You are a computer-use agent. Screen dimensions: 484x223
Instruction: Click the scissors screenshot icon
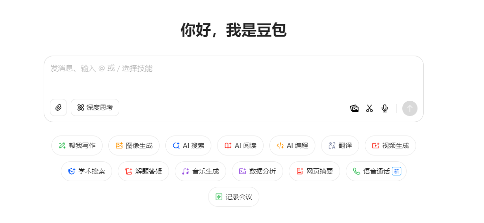370,108
